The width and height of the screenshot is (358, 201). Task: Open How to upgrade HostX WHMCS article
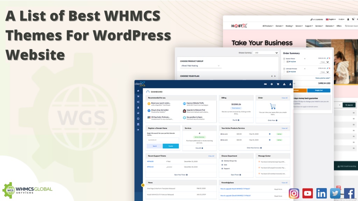pos(235,189)
